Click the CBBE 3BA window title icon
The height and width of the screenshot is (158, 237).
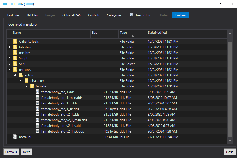point(5,4)
